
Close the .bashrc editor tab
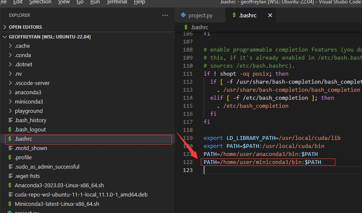click(x=270, y=15)
